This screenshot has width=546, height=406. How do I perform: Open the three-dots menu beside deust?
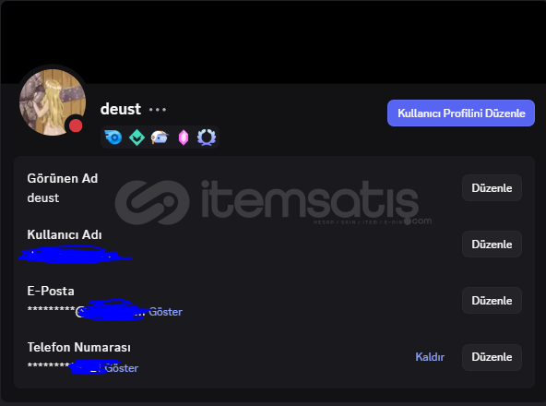158,110
